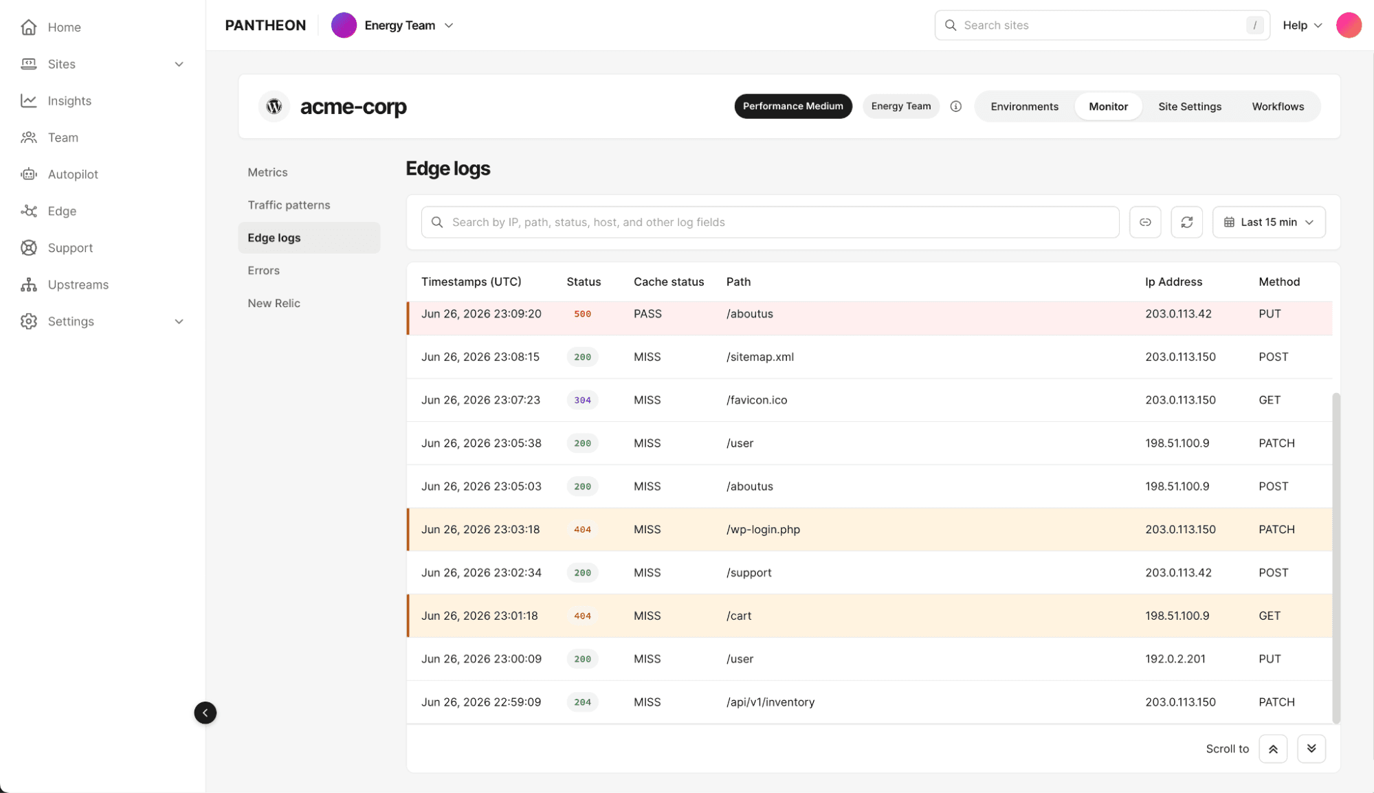Click the PANTHEON logo
This screenshot has width=1374, height=793.
[265, 25]
